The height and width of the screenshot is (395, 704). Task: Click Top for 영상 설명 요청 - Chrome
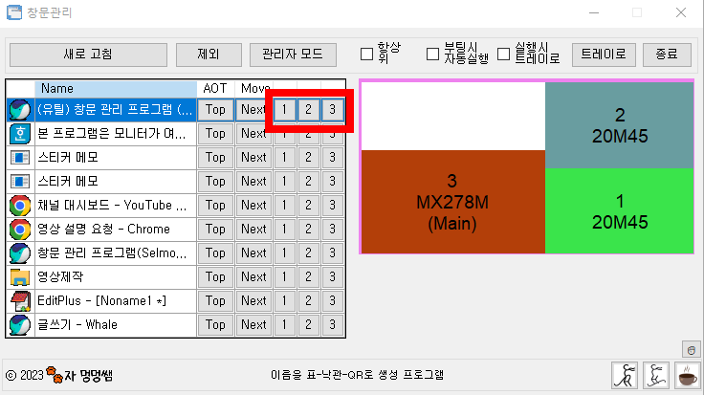(x=215, y=229)
